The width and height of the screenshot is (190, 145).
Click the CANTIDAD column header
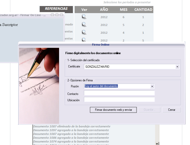click(143, 10)
